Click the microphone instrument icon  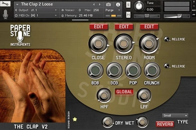click(x=5, y=14)
